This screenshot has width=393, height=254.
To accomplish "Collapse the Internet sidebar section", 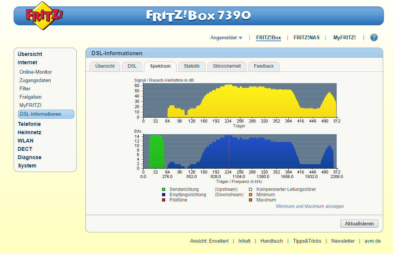I will click(x=27, y=62).
